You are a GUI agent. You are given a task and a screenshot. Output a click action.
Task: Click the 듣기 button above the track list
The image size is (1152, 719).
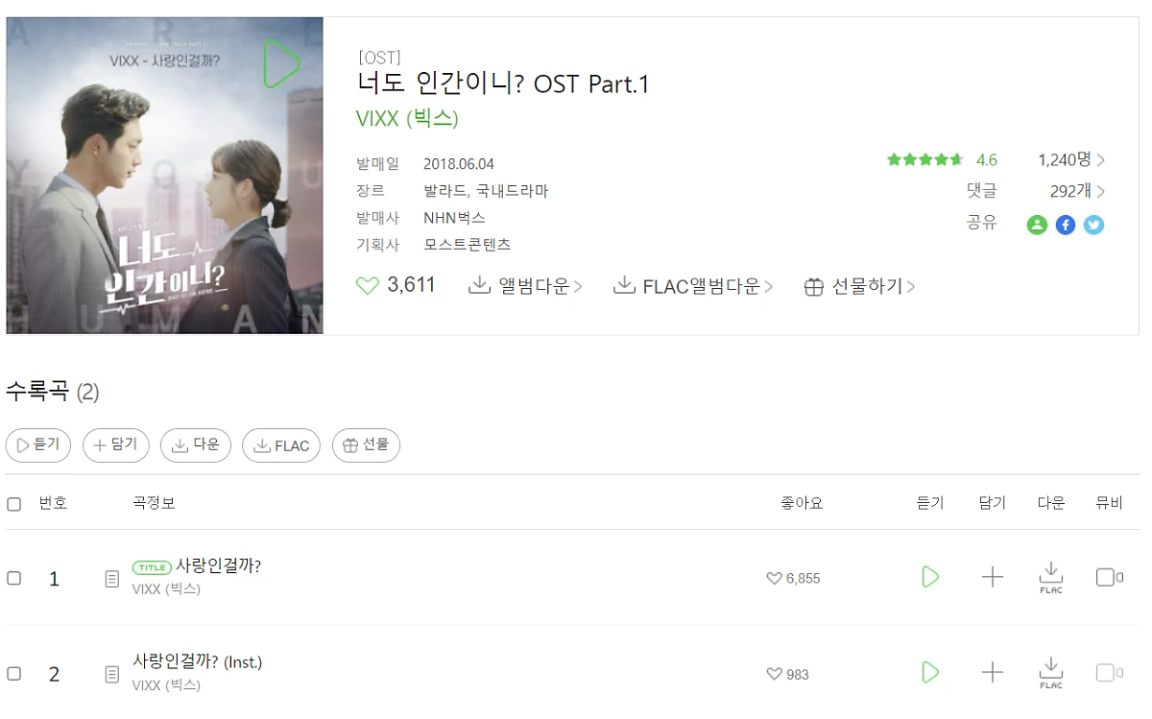tap(38, 445)
